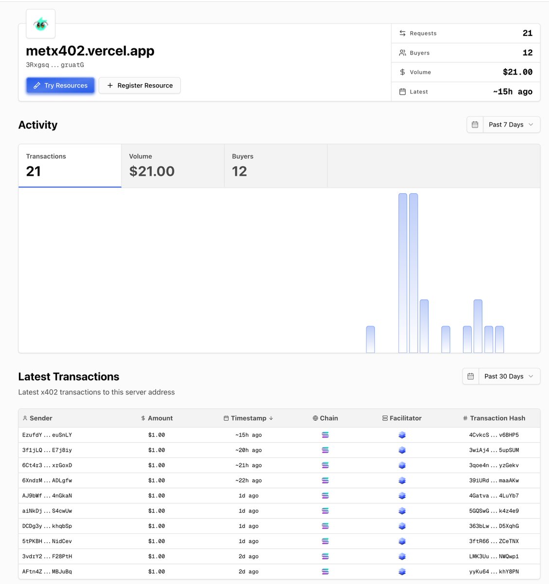Viewport: 549px width, 584px height.
Task: Select the Transactions activity tab
Action: 70,165
